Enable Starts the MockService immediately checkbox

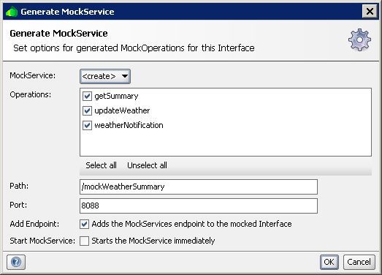tap(84, 241)
